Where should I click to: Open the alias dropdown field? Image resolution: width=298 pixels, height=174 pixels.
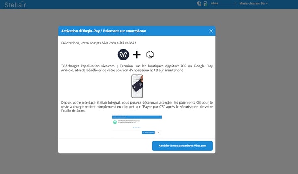coord(222,3)
